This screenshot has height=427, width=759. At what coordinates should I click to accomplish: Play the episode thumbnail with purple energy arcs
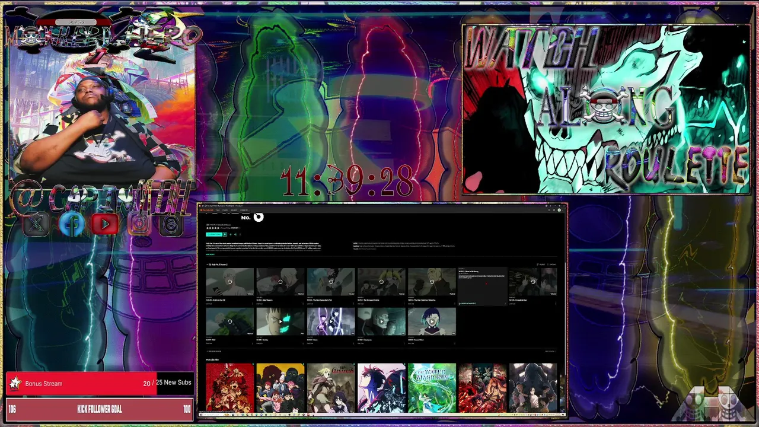click(x=331, y=321)
